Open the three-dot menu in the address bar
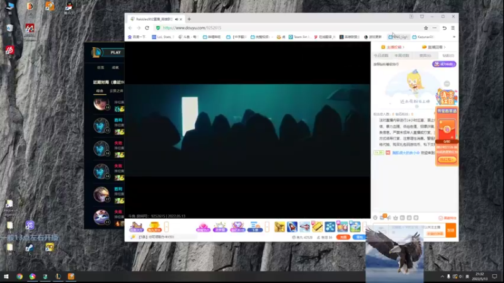 435,28
